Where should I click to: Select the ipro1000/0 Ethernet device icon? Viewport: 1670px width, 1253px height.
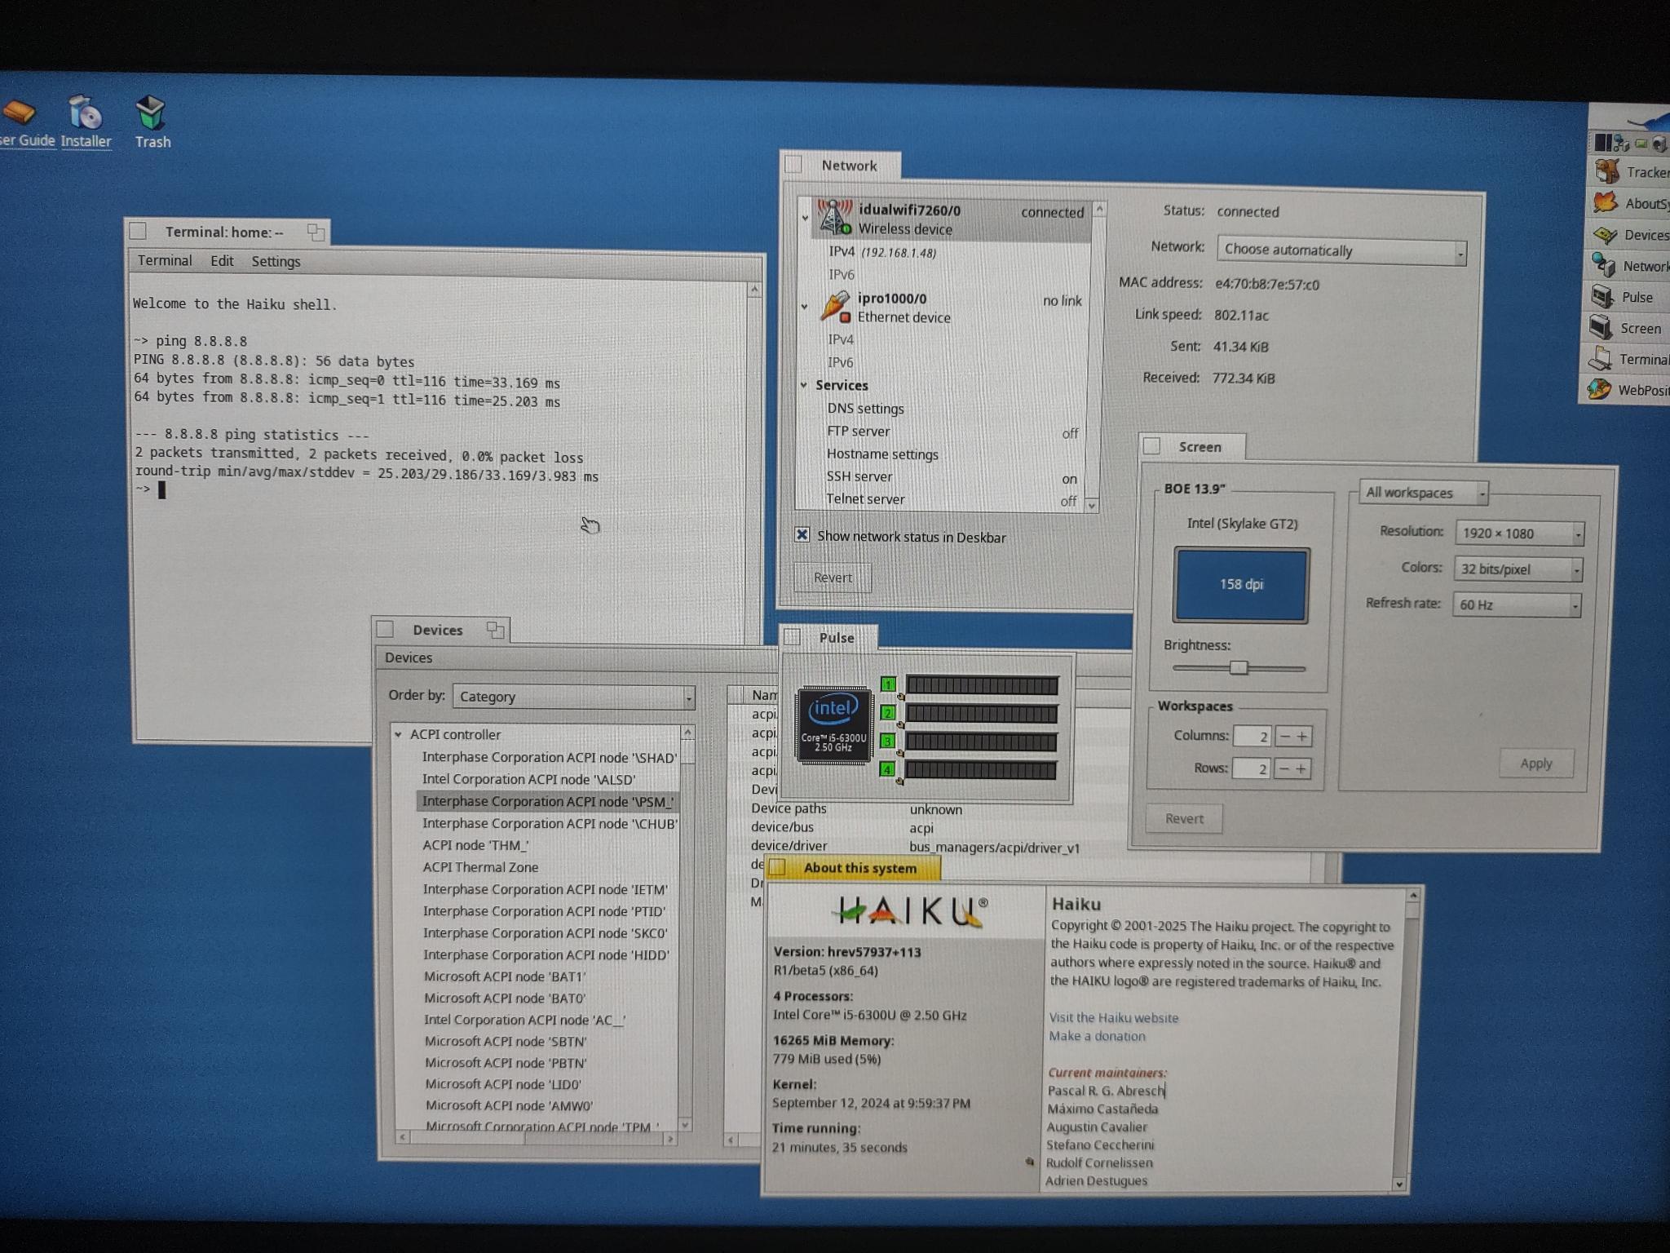tap(836, 307)
